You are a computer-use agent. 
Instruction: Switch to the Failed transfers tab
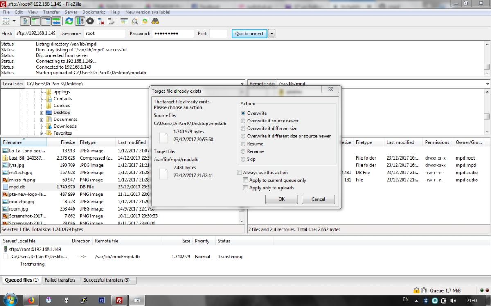[60, 280]
